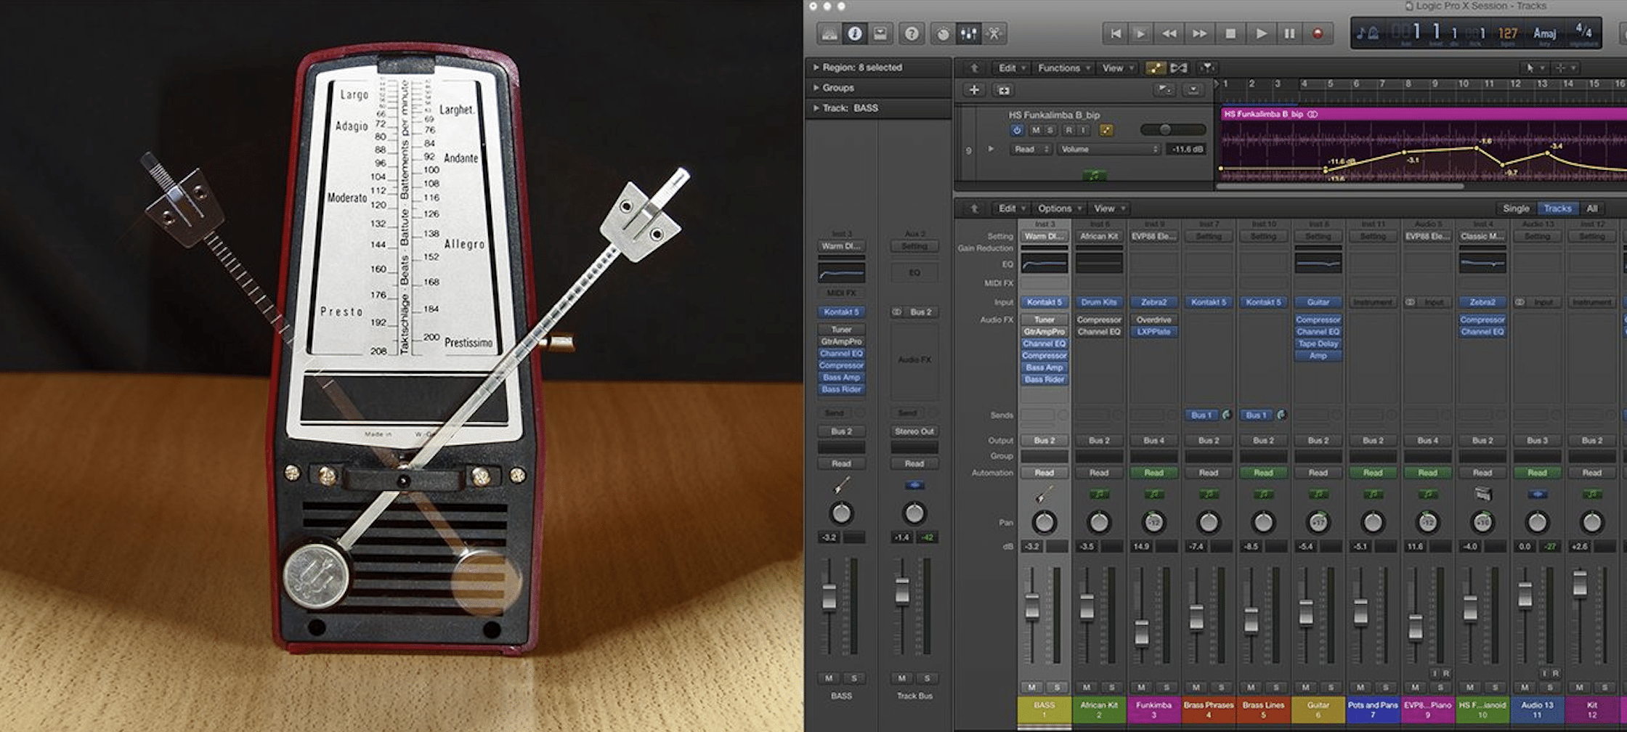This screenshot has height=732, width=1627.
Task: Mute the HS Funkalimba B_bip track
Action: (x=1036, y=130)
